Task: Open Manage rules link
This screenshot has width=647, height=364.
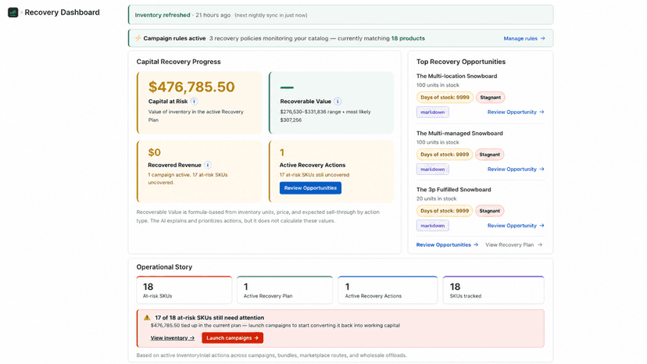Action: pos(524,38)
